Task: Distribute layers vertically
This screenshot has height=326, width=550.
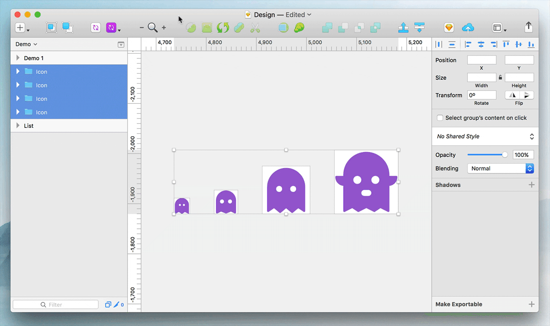Action: (452, 44)
